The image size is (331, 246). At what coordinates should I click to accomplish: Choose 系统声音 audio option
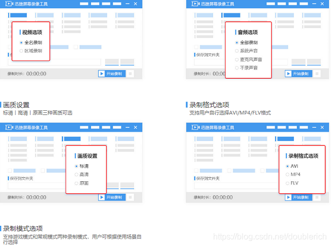click(237, 51)
